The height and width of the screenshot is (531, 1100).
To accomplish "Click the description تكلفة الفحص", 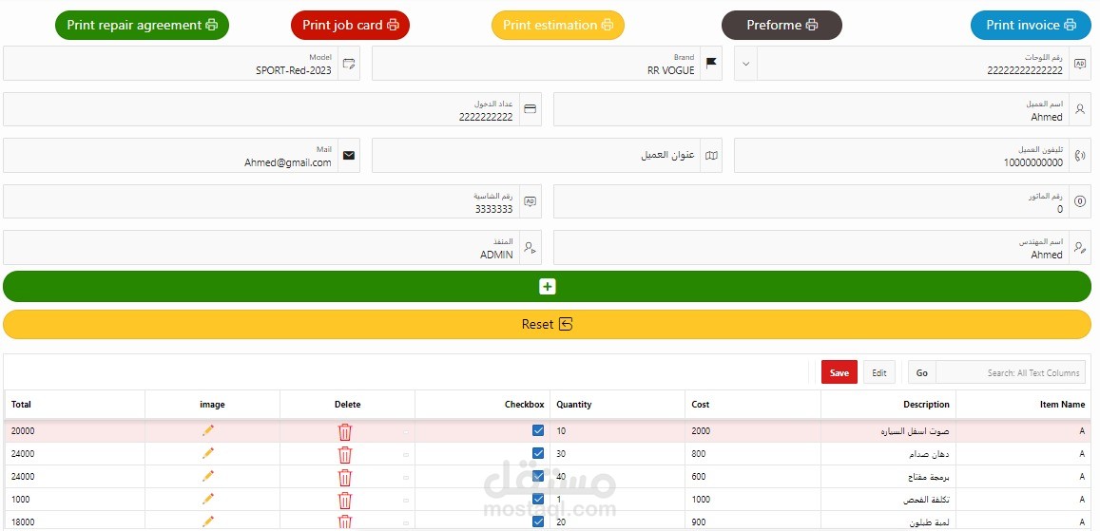I will 926,500.
